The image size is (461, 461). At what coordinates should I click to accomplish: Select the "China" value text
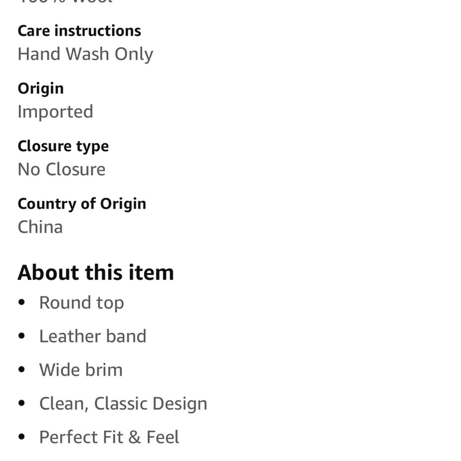[40, 227]
